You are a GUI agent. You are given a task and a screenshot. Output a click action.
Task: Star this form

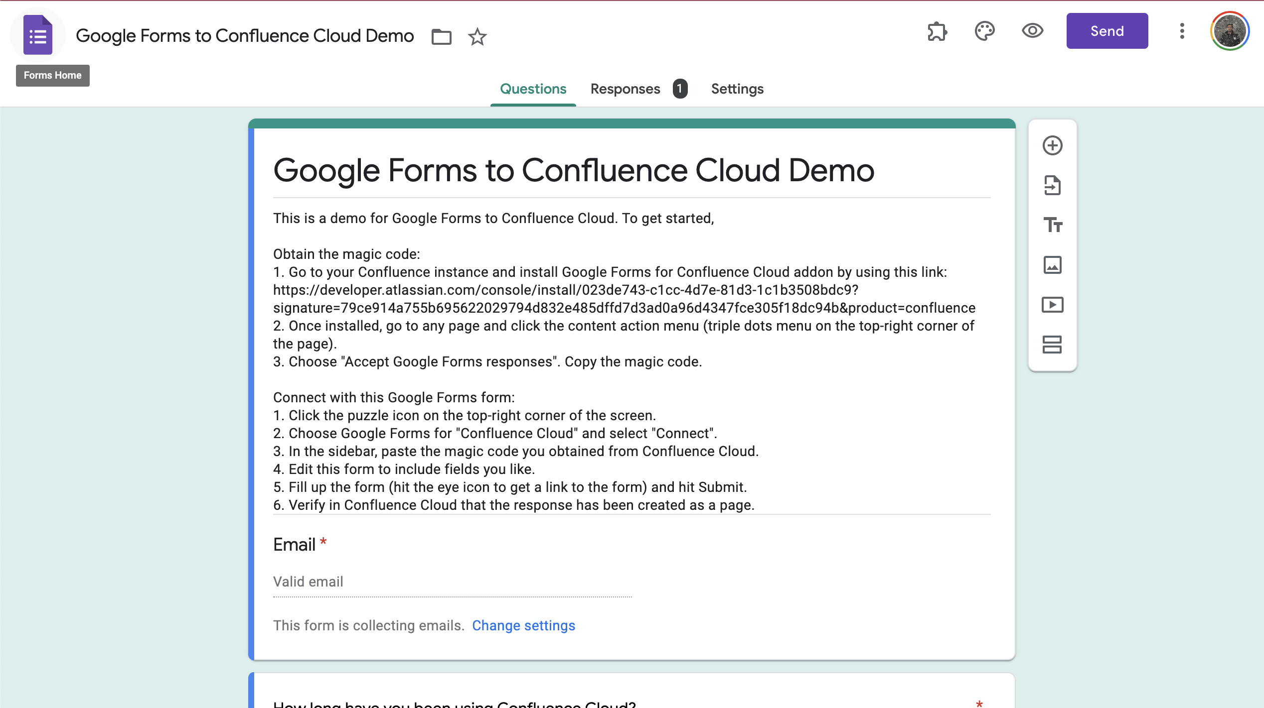pyautogui.click(x=477, y=37)
